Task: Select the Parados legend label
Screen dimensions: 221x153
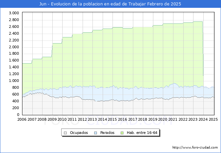Action: click(107, 133)
